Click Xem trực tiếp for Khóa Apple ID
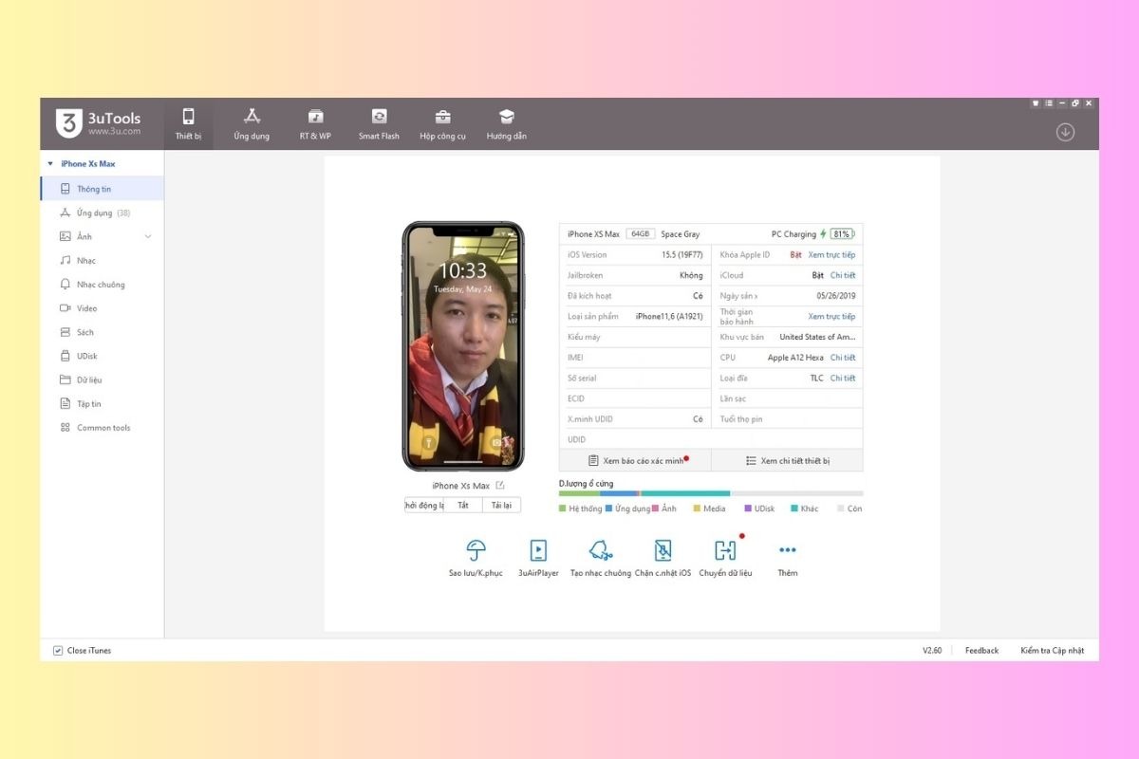The height and width of the screenshot is (759, 1139). 831,255
